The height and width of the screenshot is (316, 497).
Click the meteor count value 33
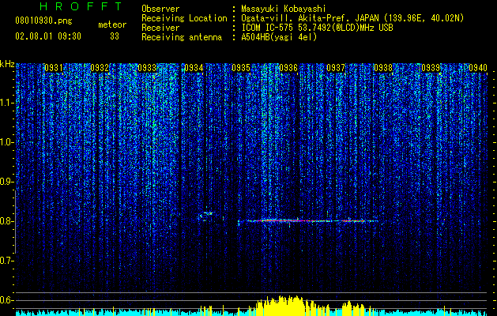coord(115,36)
